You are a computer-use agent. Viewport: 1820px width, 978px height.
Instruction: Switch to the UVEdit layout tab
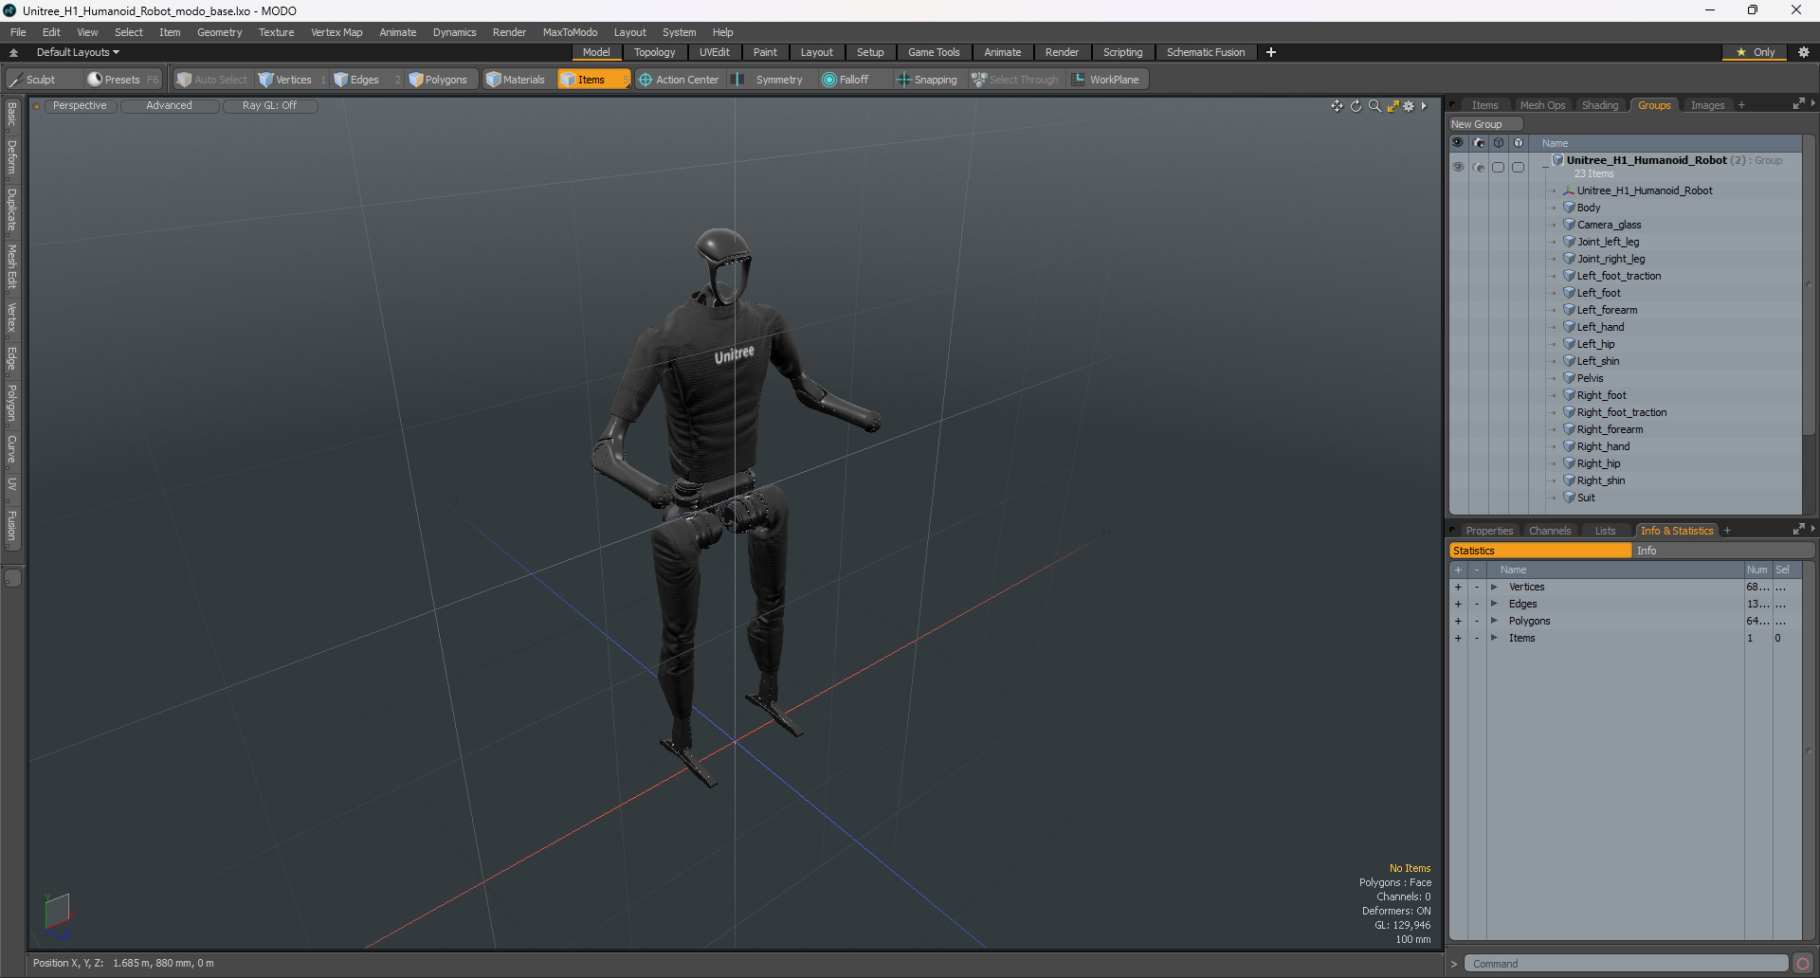715,52
